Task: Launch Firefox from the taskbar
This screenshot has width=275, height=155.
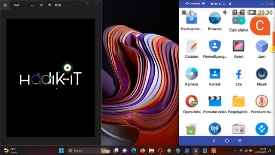Action: point(143,151)
